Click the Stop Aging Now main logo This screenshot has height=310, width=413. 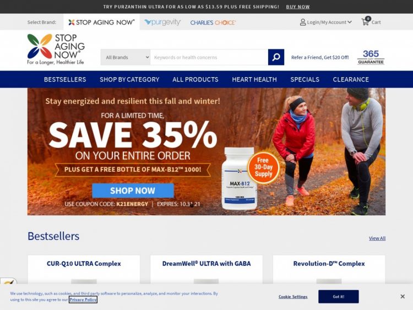point(56,49)
